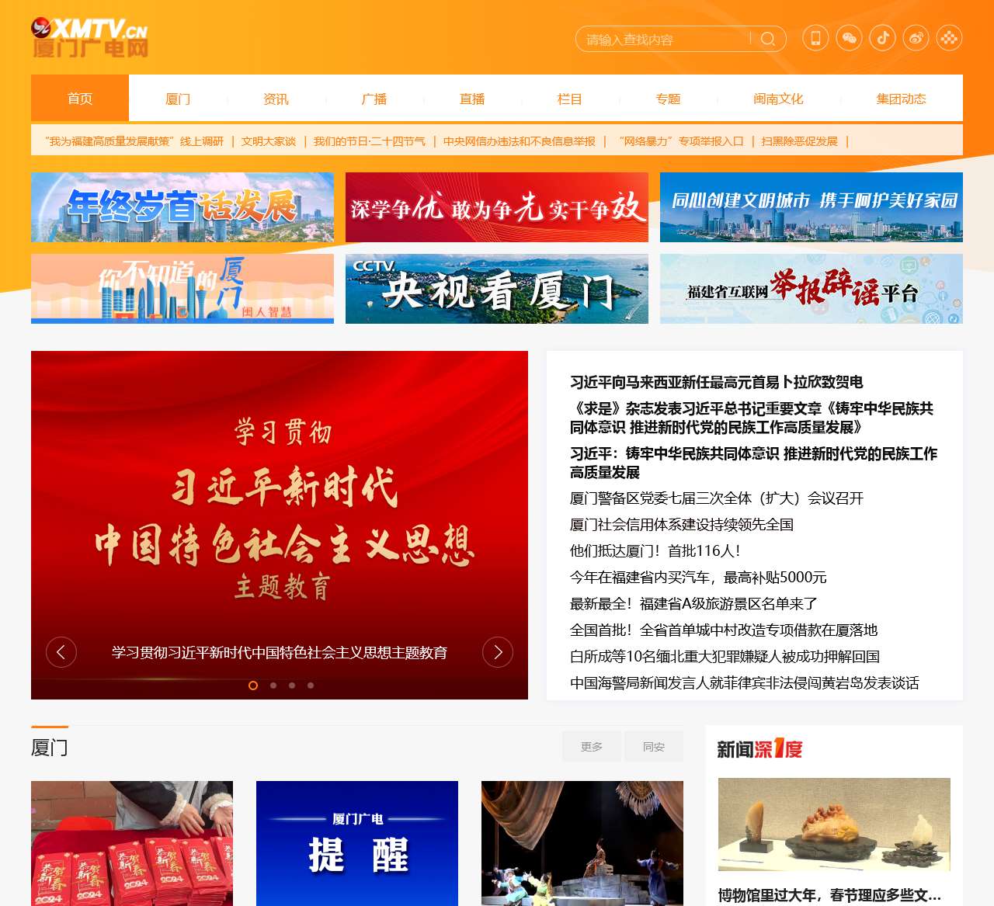994x906 pixels.
Task: Open headline 厦门警备区党委七届三次全体（扩大）会议召开
Action: tap(717, 498)
